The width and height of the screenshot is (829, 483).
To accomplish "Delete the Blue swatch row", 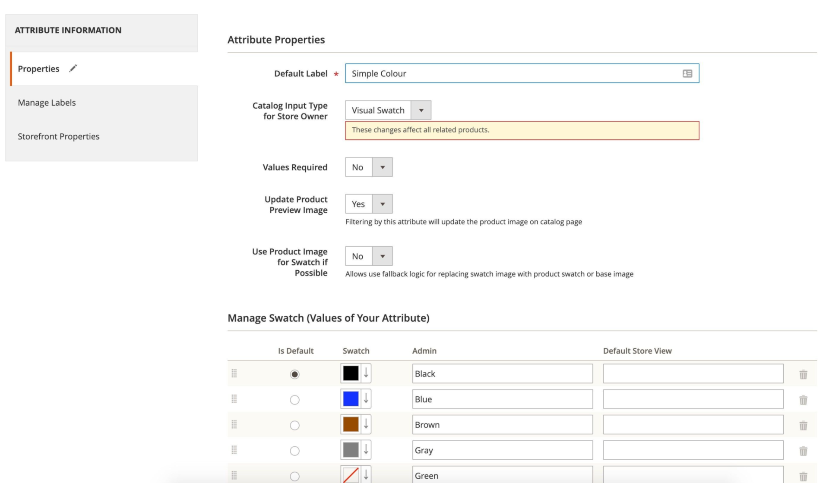I will point(804,400).
